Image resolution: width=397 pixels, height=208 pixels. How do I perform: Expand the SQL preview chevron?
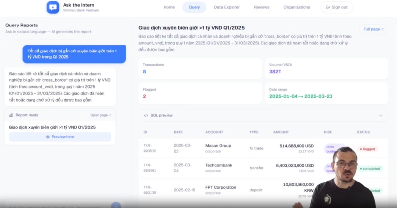381,115
